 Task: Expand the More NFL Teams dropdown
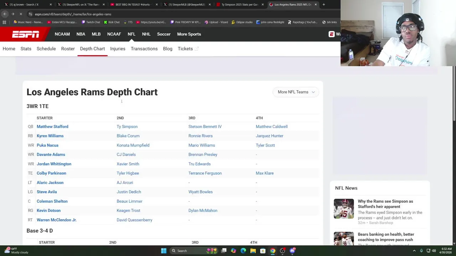tap(296, 92)
